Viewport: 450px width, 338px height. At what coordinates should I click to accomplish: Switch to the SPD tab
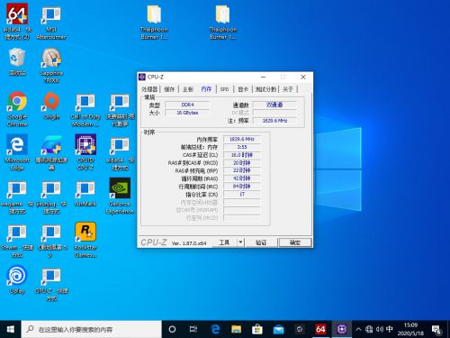tap(224, 89)
